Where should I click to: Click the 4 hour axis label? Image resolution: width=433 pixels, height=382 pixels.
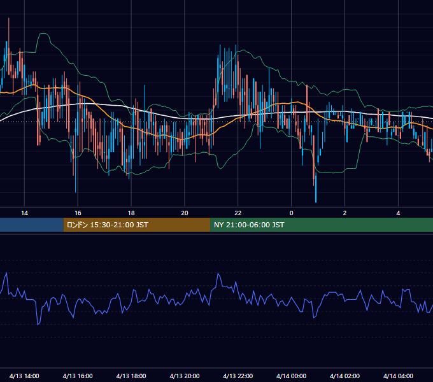pyautogui.click(x=398, y=213)
